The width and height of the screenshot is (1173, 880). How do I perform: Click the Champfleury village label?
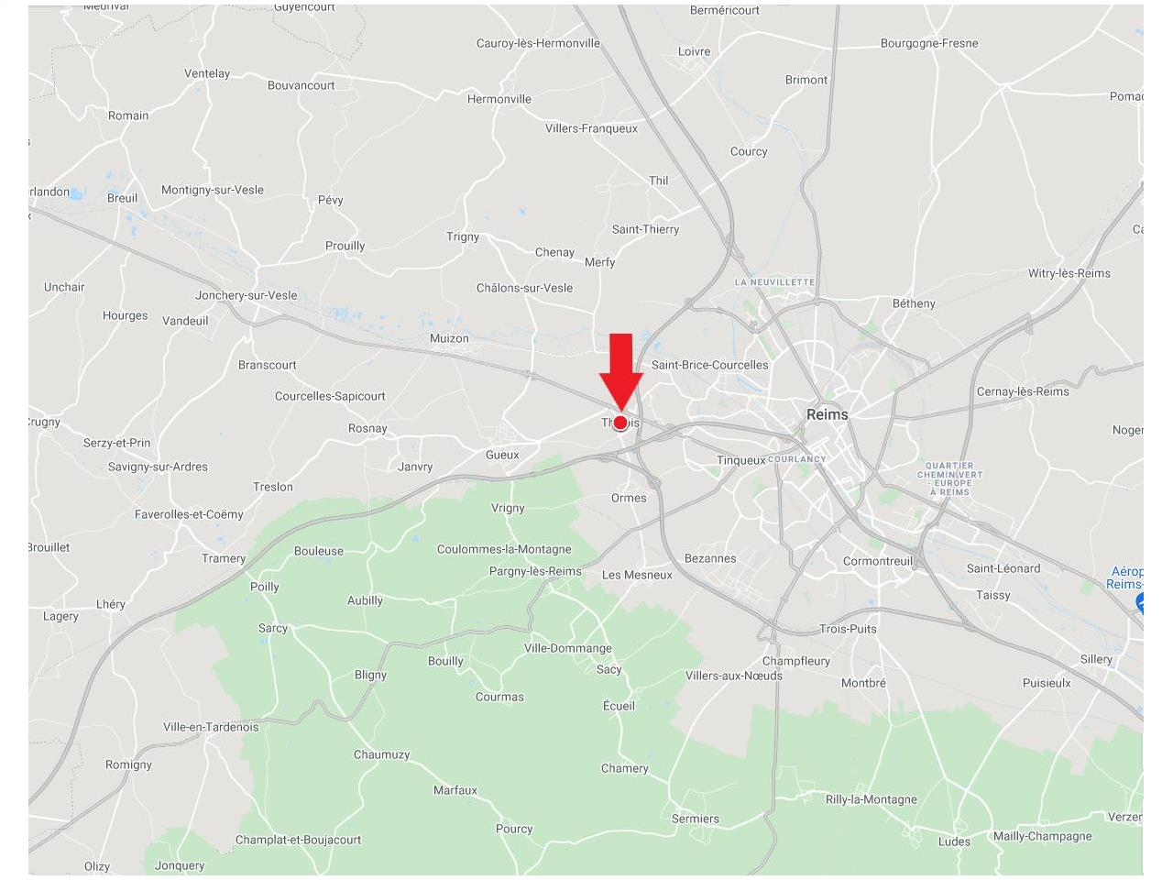[x=796, y=661]
